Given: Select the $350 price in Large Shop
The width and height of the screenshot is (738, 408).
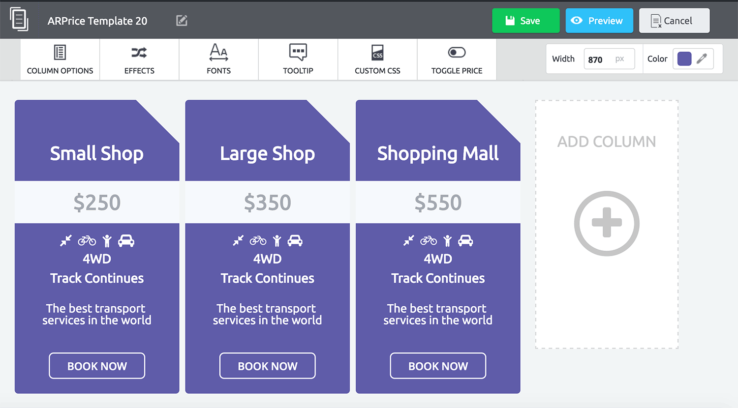Looking at the screenshot, I should [x=268, y=203].
